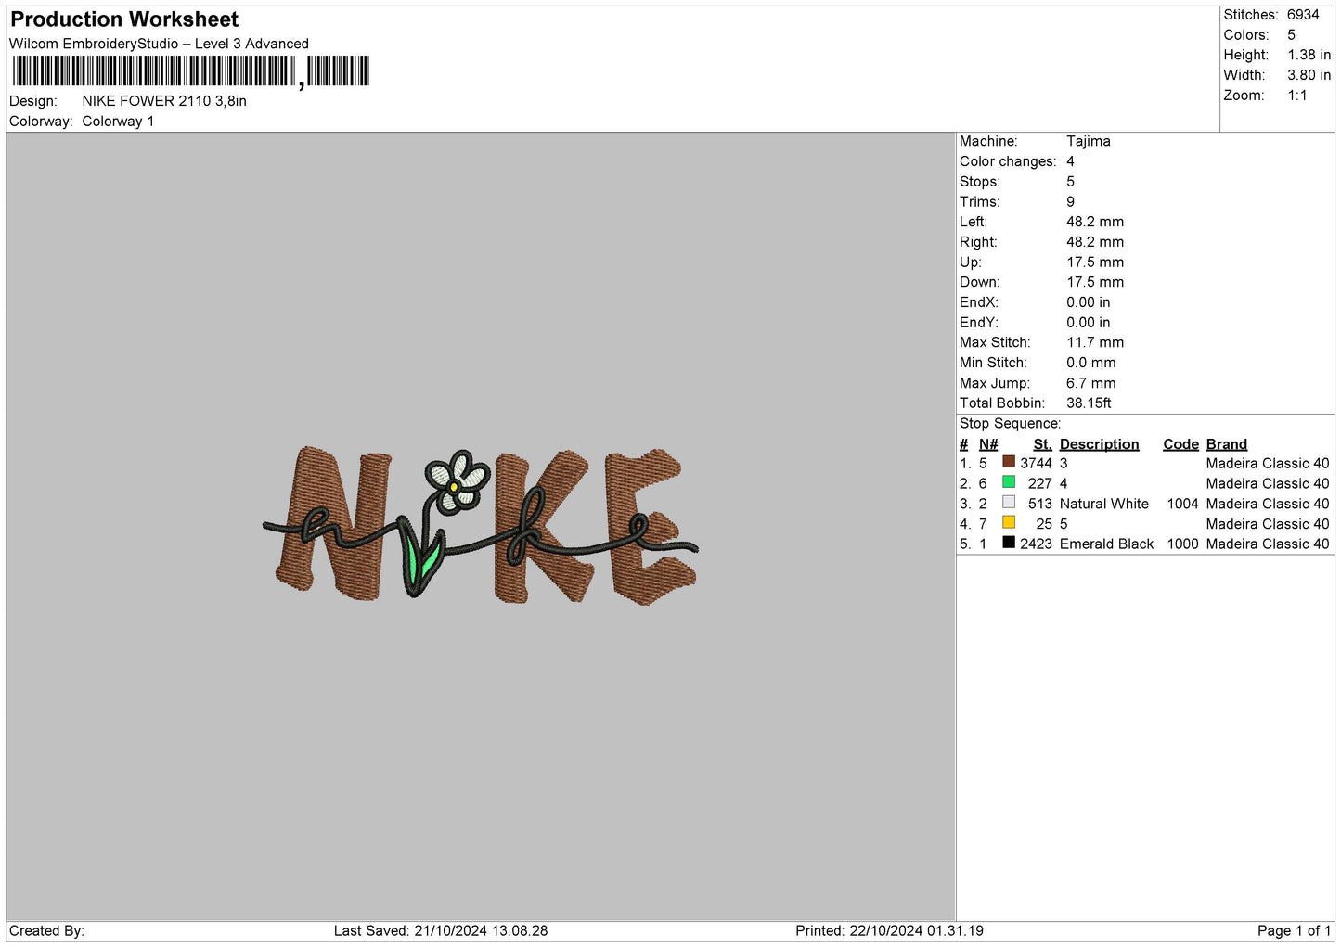Click stitch count '2423' in stop 5
Viewport: 1341px width, 947px height.
[1036, 544]
